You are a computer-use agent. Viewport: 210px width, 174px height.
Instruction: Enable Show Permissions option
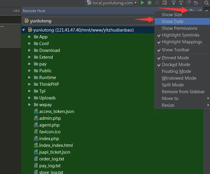tap(182, 28)
